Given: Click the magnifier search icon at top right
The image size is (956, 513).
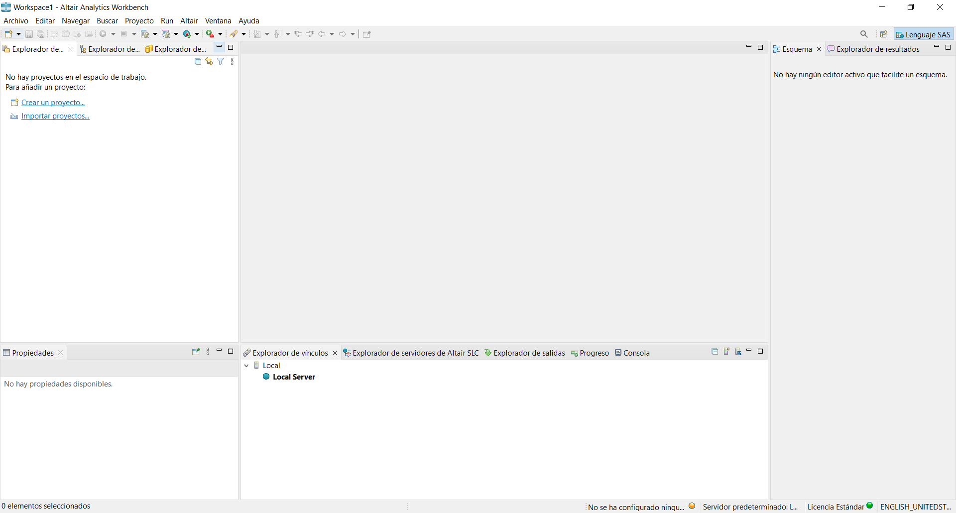Looking at the screenshot, I should (864, 34).
